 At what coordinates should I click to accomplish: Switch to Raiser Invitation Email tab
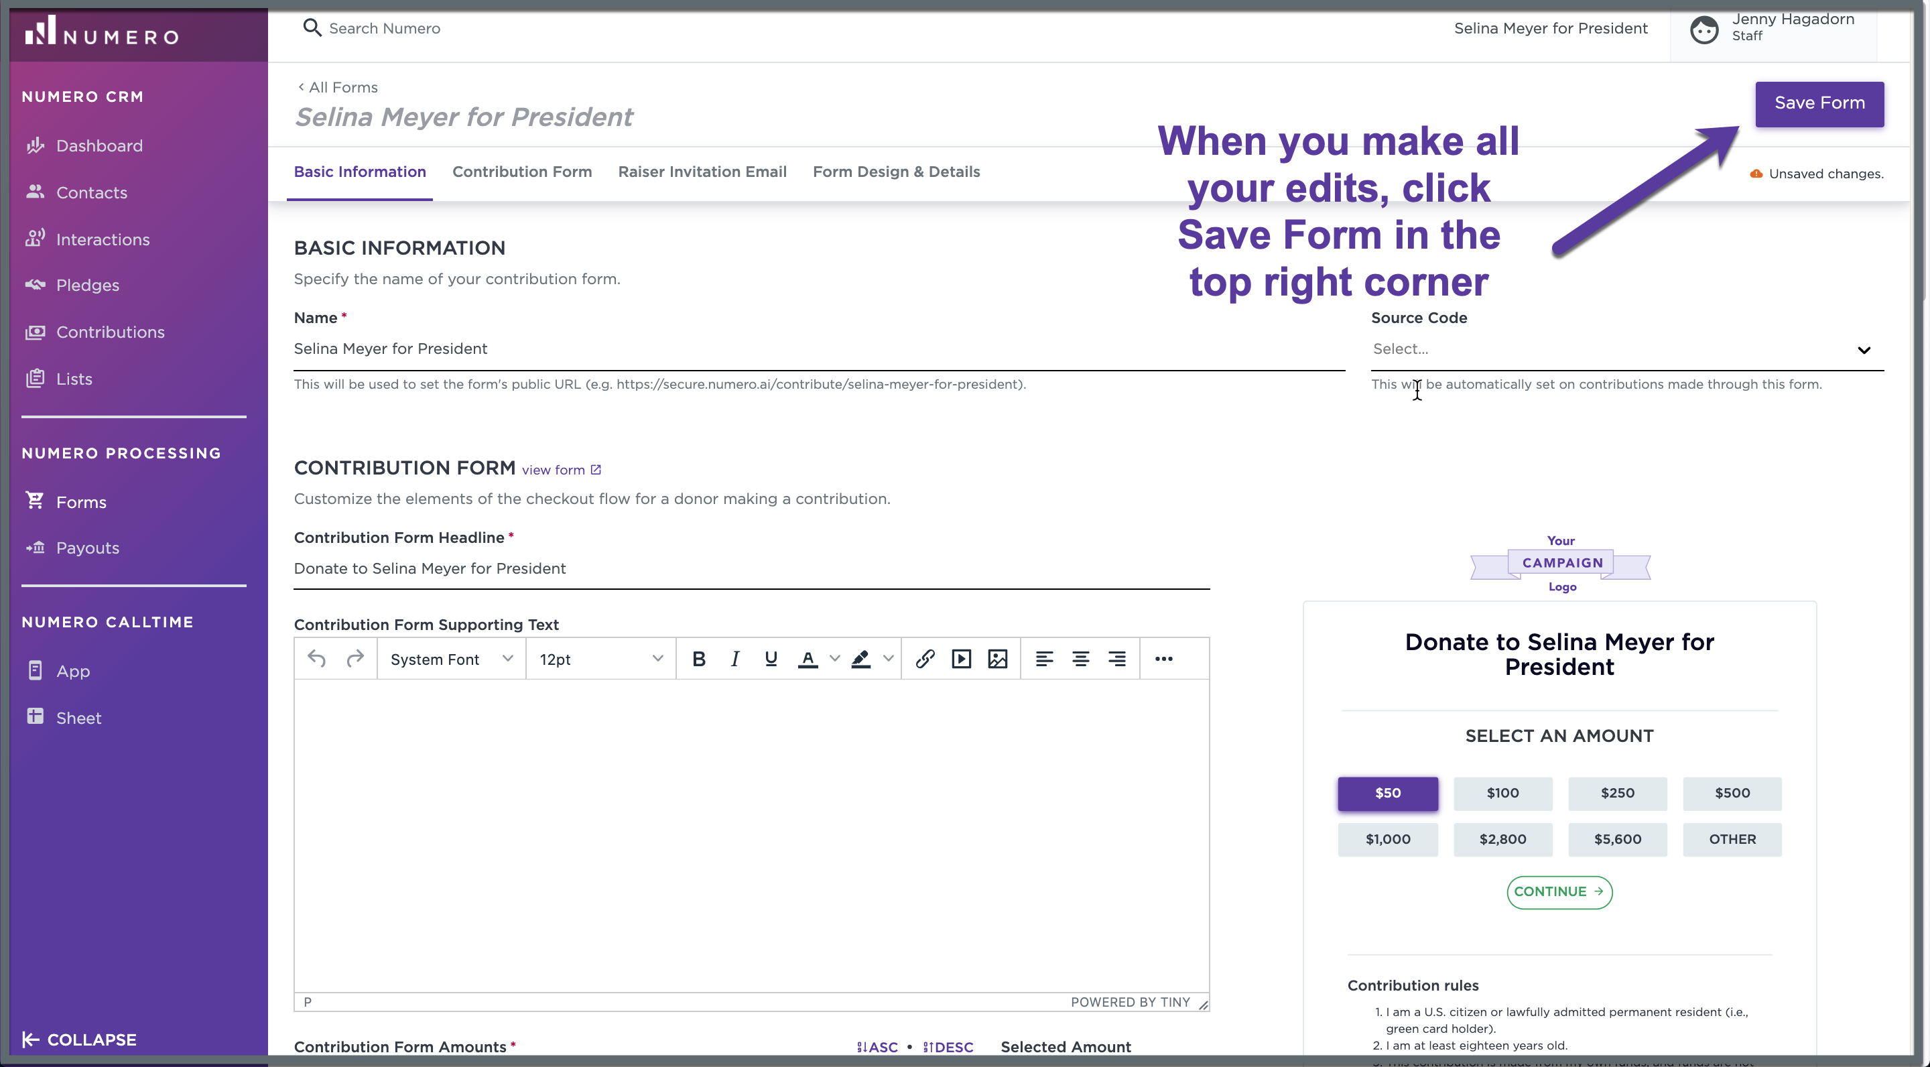[702, 172]
